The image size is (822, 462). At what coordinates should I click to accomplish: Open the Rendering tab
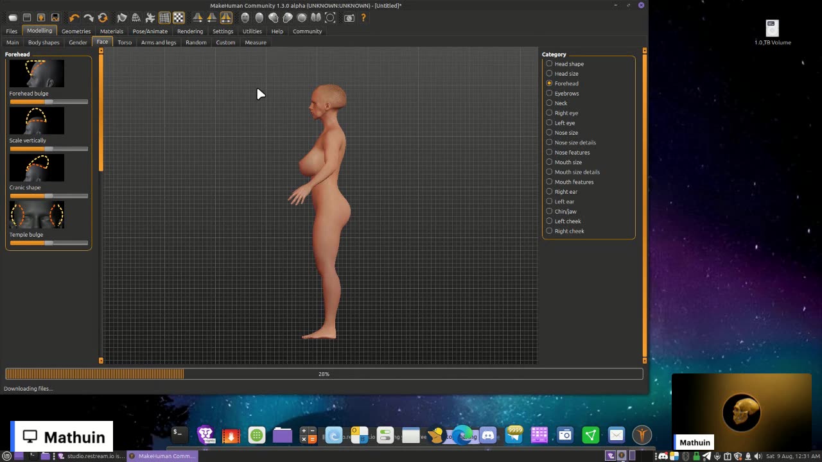point(190,31)
